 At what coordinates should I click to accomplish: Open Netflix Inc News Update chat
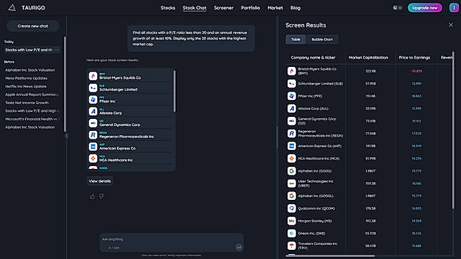25,87
